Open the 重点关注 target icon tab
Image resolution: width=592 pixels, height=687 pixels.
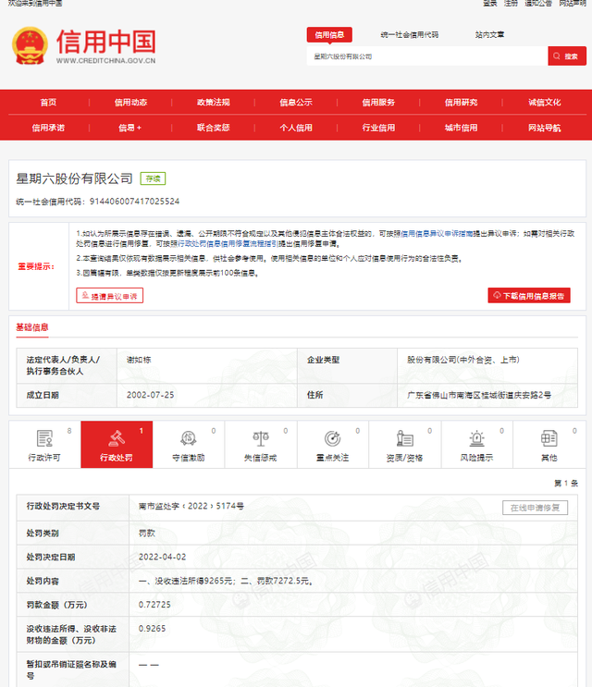(x=332, y=445)
